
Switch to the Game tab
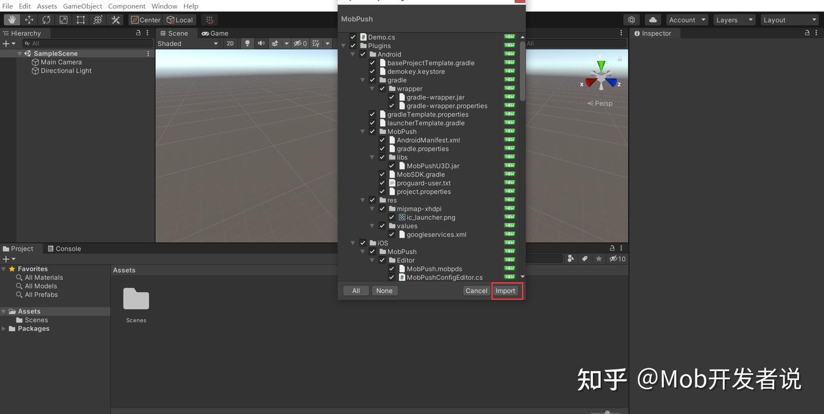point(215,33)
